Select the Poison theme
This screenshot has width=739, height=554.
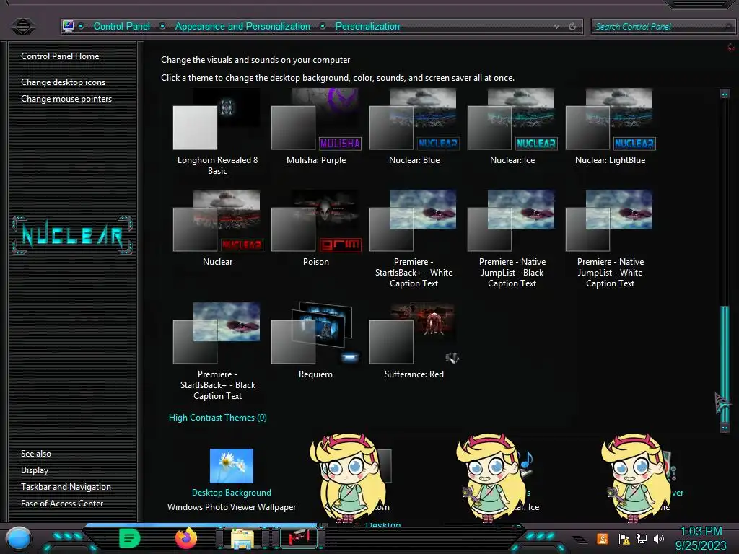316,229
